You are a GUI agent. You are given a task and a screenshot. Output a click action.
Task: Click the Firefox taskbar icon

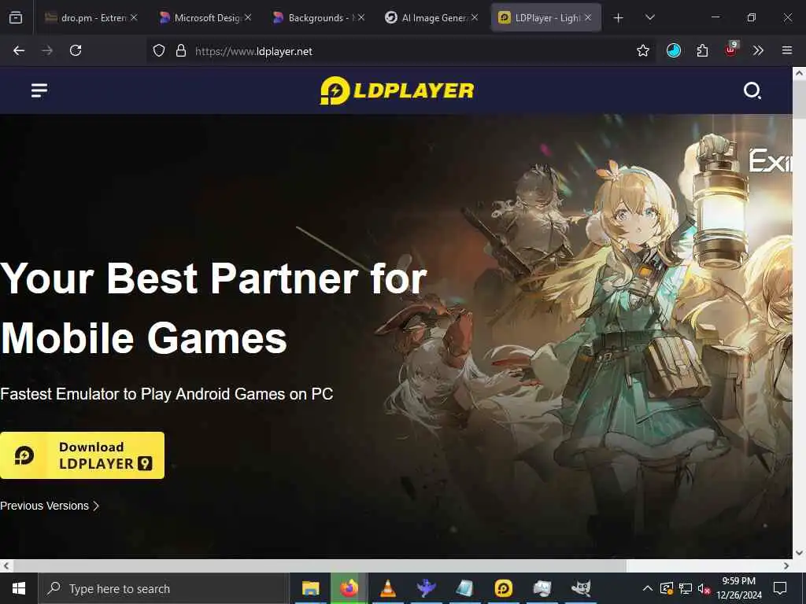tap(349, 588)
